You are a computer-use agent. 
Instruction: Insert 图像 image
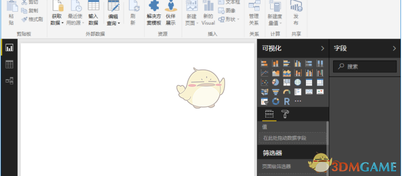click(227, 11)
